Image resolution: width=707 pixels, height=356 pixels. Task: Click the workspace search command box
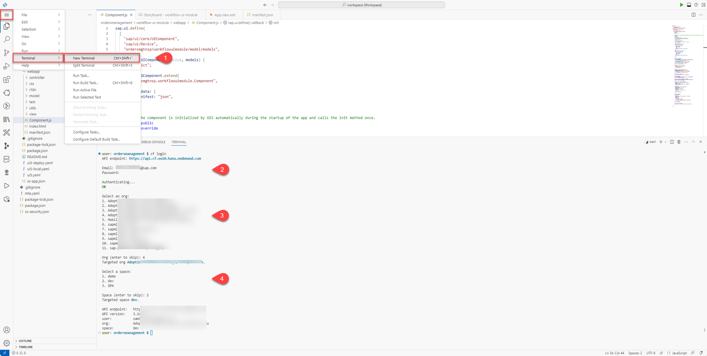pyautogui.click(x=361, y=5)
